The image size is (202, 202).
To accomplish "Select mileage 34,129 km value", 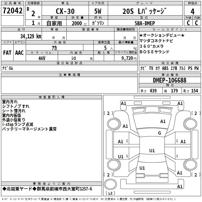I will [31, 36].
